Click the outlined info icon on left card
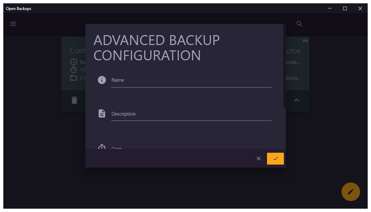Viewport: 371px width, 212px height. tap(74, 62)
